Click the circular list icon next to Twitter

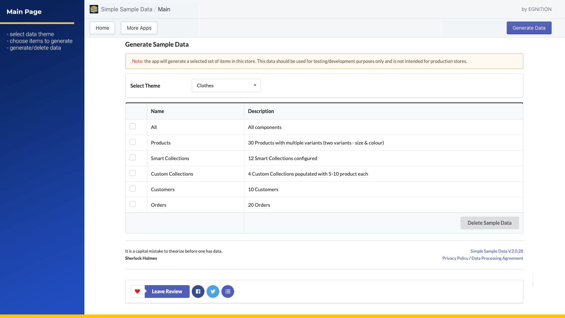[x=228, y=291]
